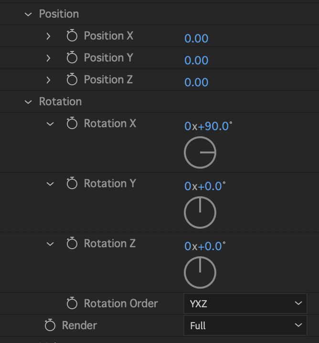Enable the Rotation Y animation stopwatch

click(x=72, y=183)
